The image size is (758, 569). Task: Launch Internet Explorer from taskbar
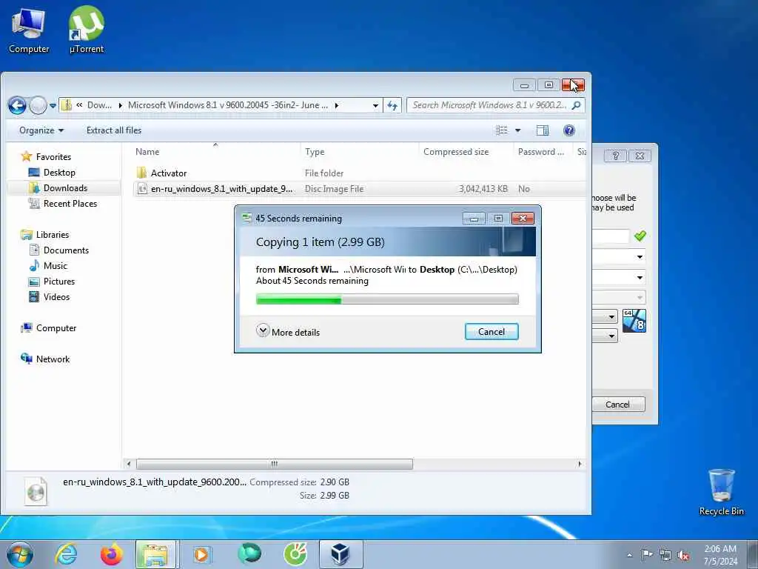[x=66, y=554]
